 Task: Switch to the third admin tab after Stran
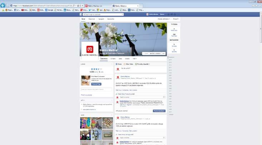tap(101, 19)
